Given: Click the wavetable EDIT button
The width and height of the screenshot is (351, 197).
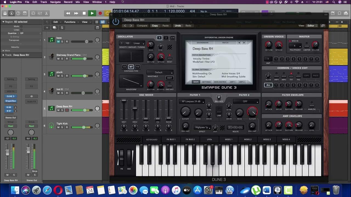Looking at the screenshot, I should click(x=170, y=78).
